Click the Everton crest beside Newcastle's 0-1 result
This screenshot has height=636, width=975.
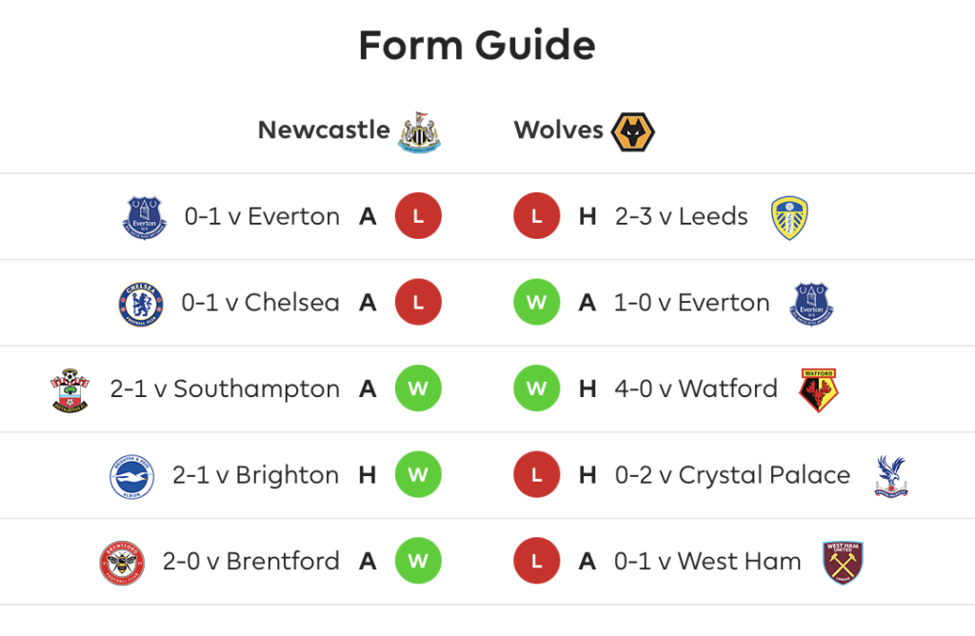(145, 218)
